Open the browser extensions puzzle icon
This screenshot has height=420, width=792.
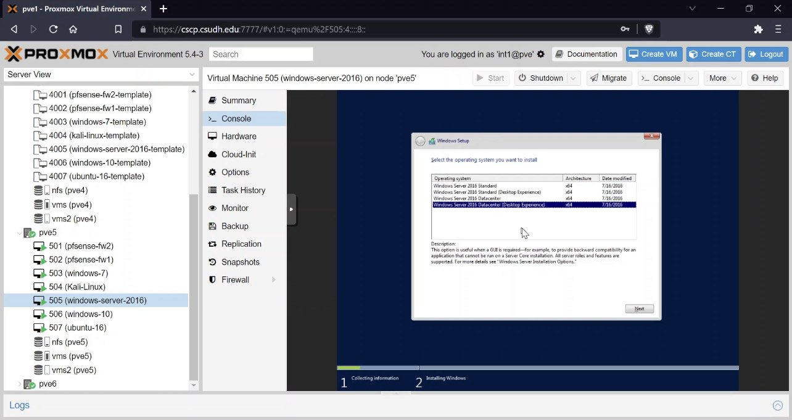coord(759,29)
